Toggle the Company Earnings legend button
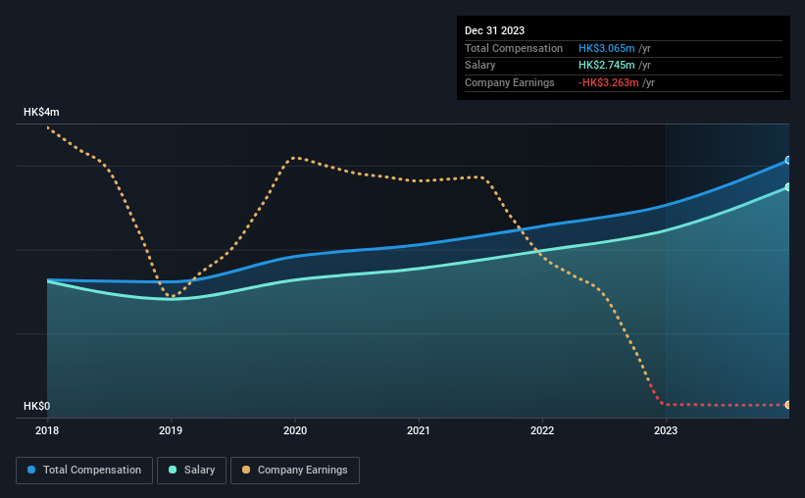 [x=295, y=471]
